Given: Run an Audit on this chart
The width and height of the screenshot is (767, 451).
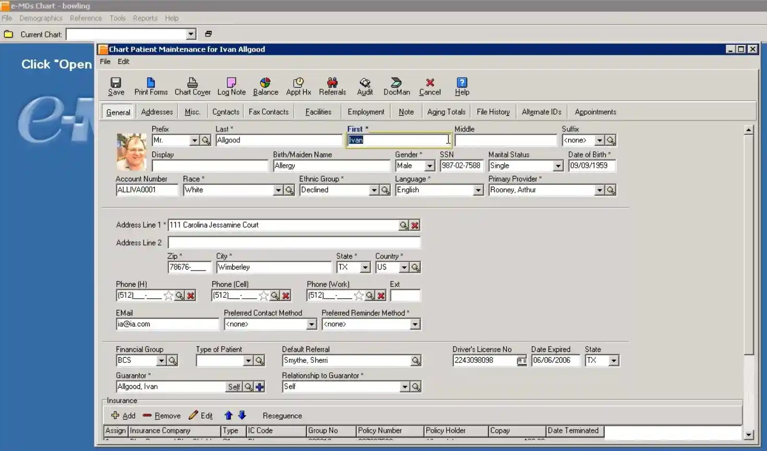Looking at the screenshot, I should click(365, 86).
